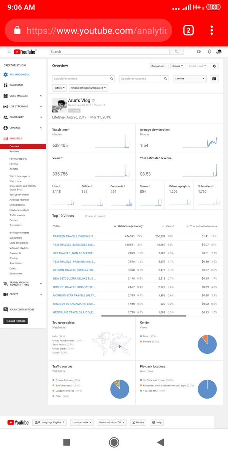This screenshot has height=456, width=228.
Task: Expand the Channel section
Action: pyautogui.click(x=41, y=128)
